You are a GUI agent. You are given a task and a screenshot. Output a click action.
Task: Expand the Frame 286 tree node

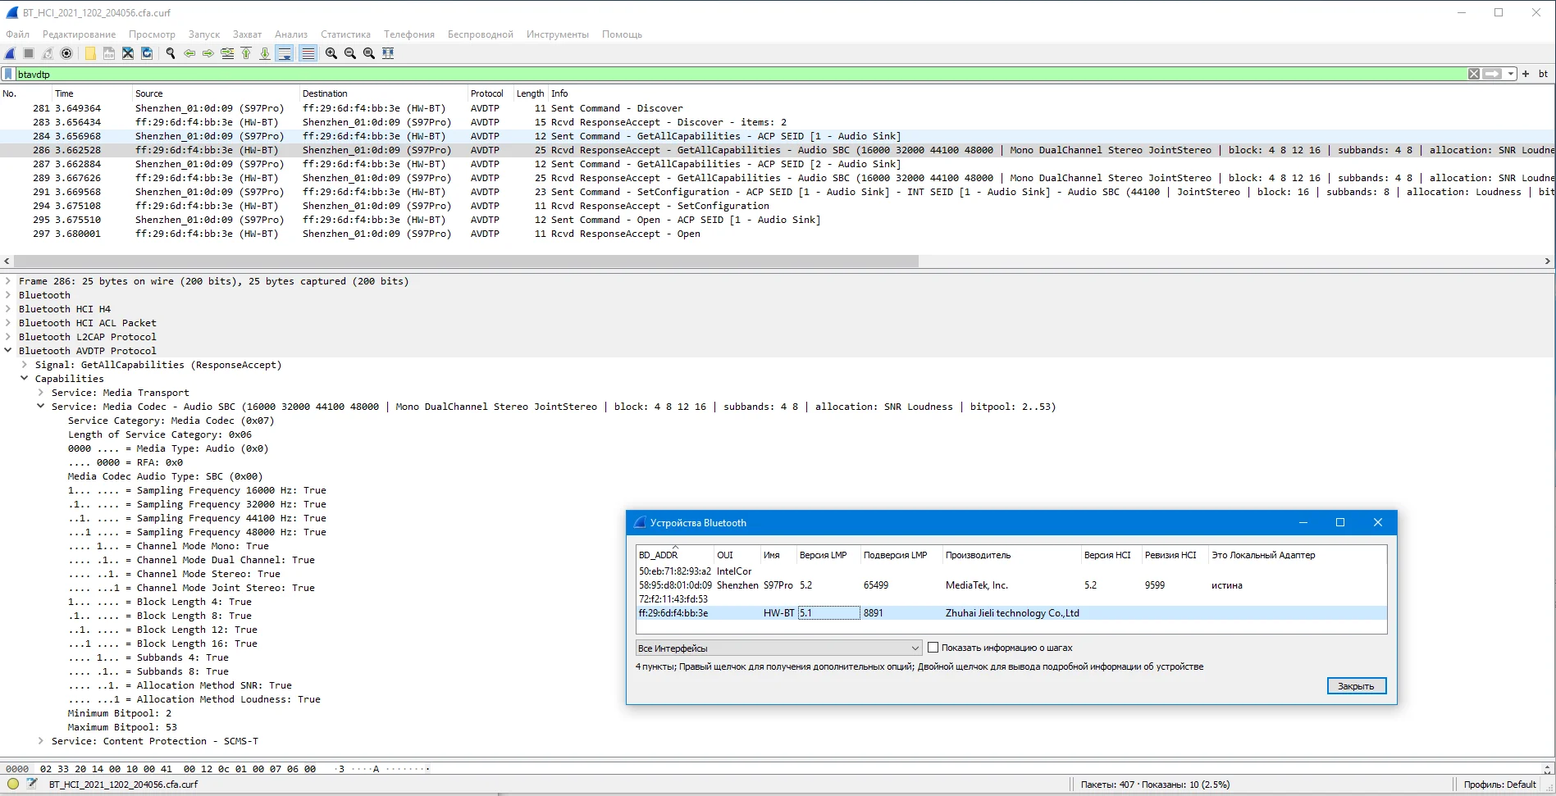point(8,281)
